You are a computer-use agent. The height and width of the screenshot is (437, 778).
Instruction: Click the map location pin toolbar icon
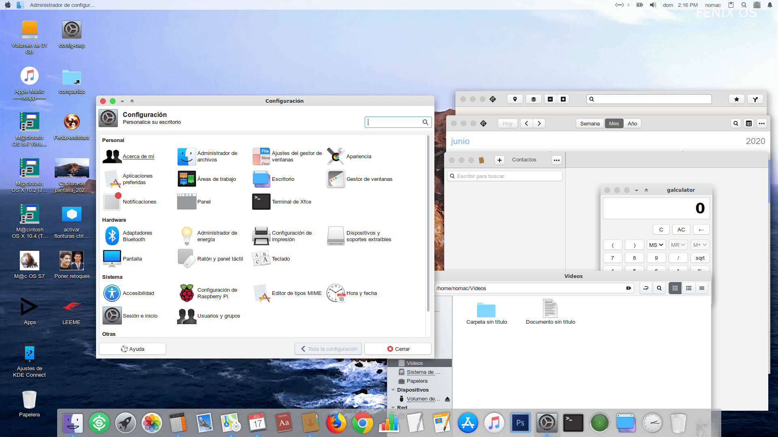tap(515, 99)
